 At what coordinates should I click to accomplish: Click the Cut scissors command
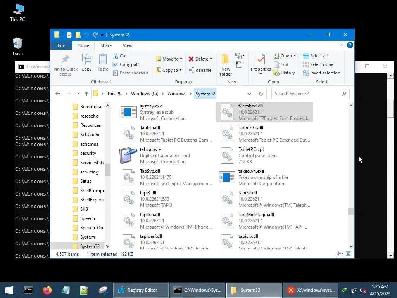click(x=120, y=56)
